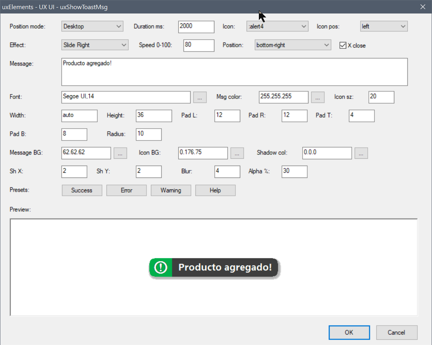Click the green alert icon in toast preview
Viewport: 432px width, 345px height.
(161, 267)
